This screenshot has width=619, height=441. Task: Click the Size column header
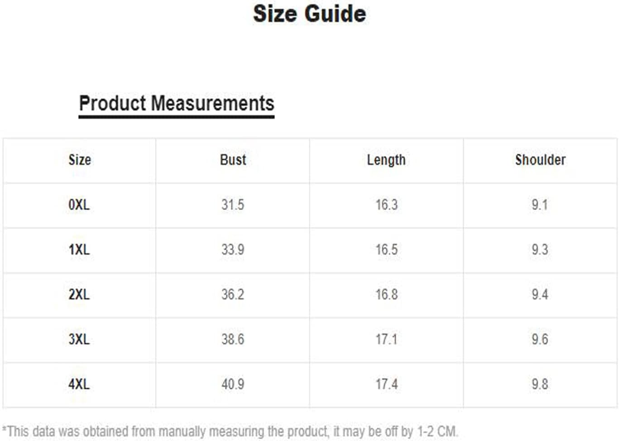(80, 160)
